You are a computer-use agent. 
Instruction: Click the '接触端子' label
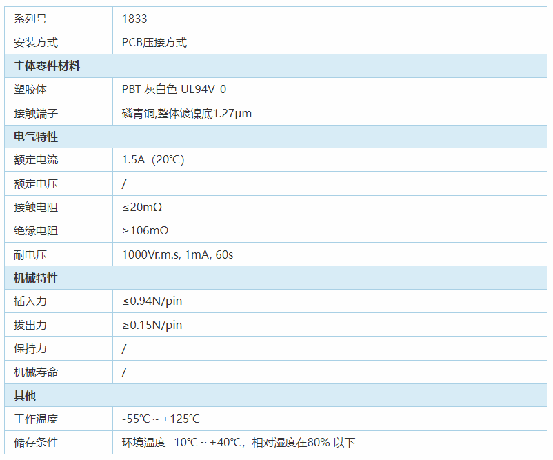tap(36, 113)
